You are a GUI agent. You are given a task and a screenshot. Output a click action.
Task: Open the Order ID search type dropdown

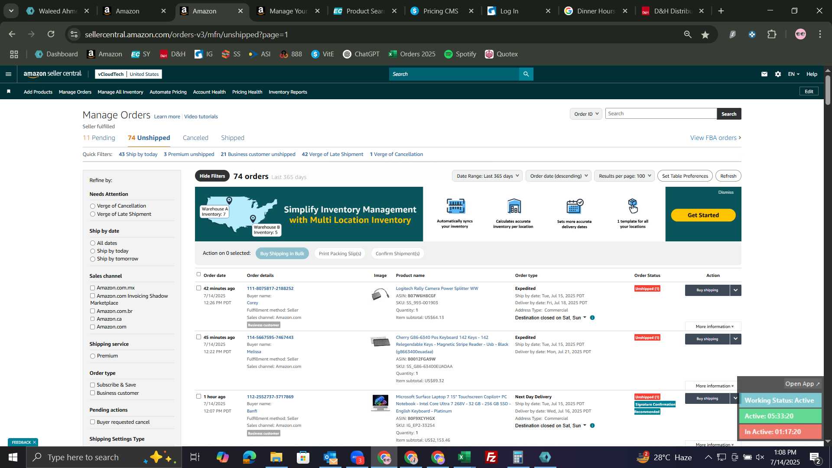tap(586, 114)
